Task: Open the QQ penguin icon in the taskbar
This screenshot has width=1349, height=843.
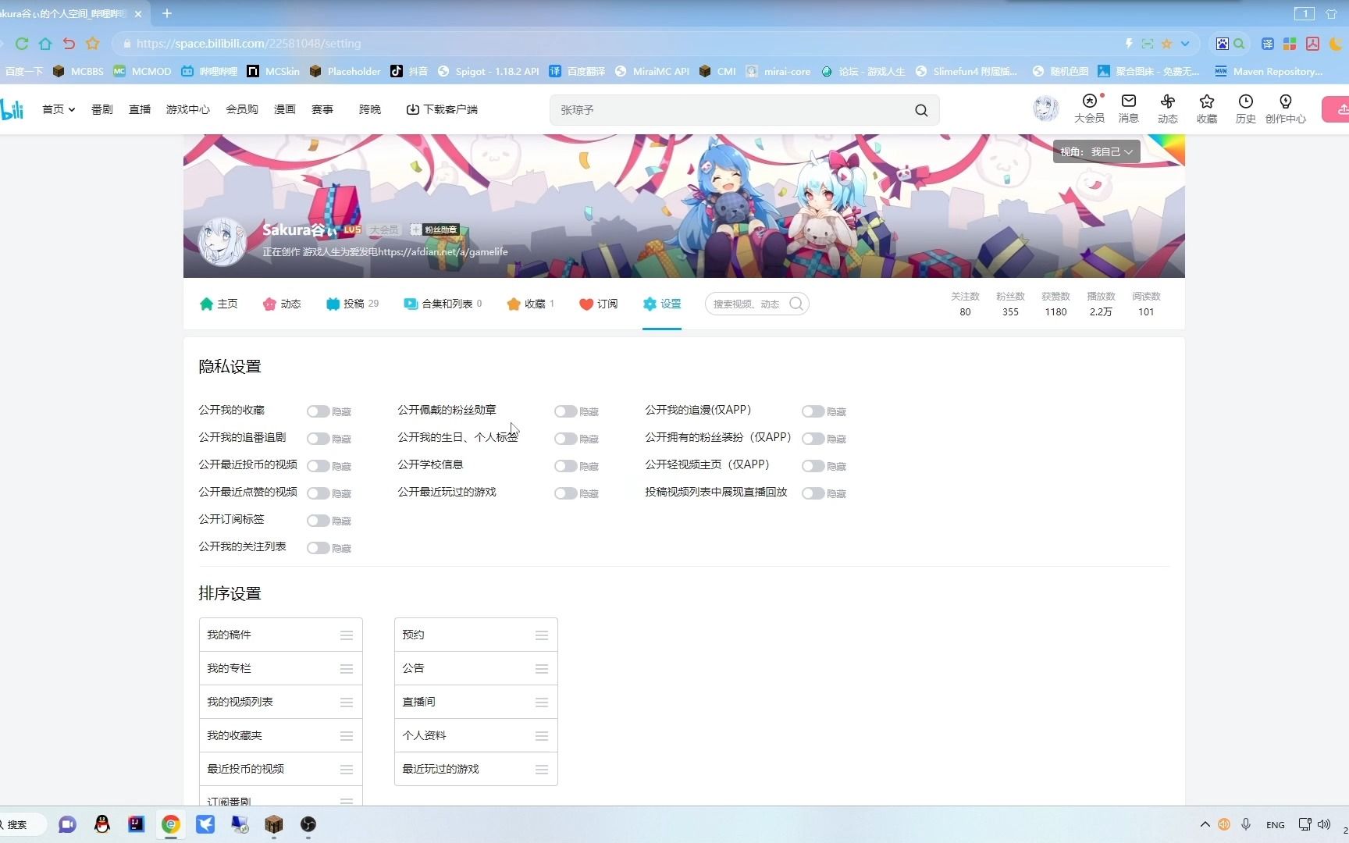Action: pyautogui.click(x=102, y=824)
